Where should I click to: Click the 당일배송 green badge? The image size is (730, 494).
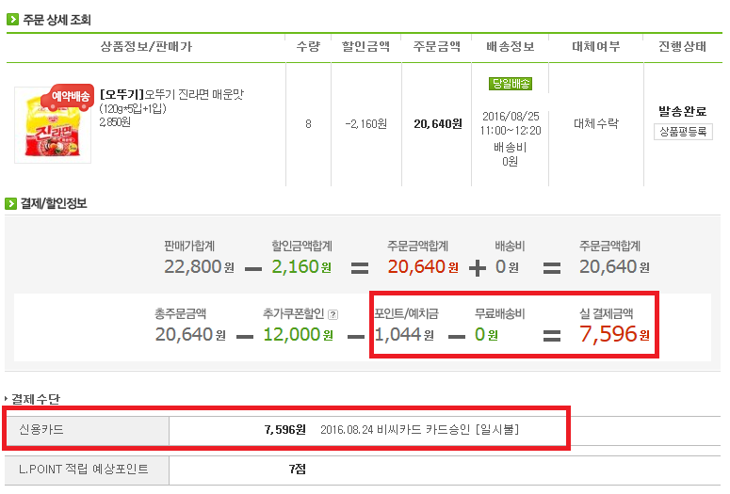(510, 84)
